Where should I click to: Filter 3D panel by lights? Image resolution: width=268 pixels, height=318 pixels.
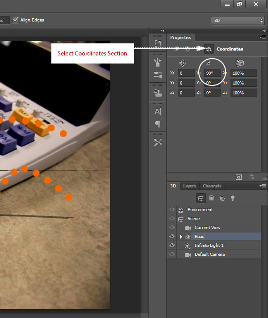[x=233, y=198]
